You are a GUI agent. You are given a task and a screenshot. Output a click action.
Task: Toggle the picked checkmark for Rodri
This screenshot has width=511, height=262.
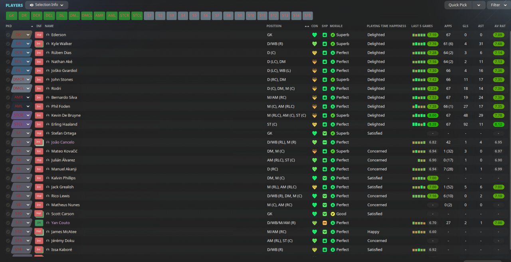pyautogui.click(x=8, y=89)
